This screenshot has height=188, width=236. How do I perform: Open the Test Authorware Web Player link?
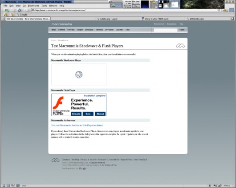pyautogui.click(x=77, y=125)
